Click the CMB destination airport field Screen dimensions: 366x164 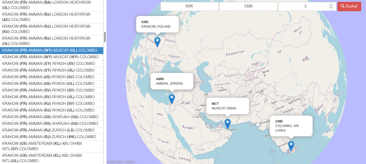(x=248, y=6)
